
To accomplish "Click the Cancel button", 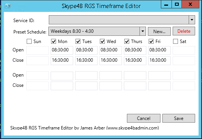I will point(144,118).
